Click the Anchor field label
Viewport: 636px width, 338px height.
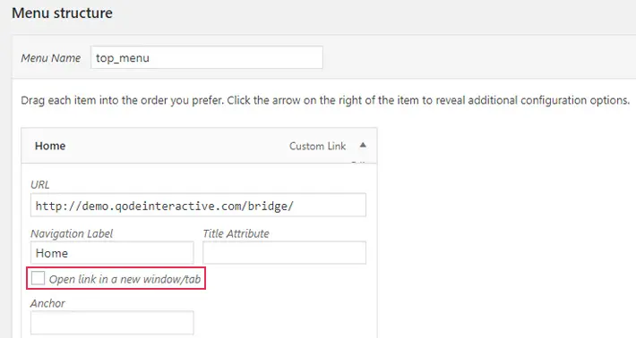click(x=47, y=303)
